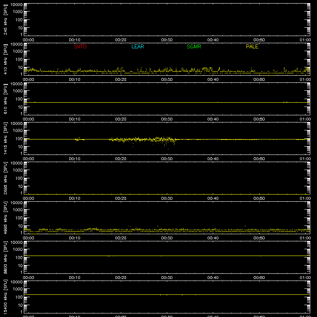Click the 2695 MHz [SFU] axis title

(5, 178)
